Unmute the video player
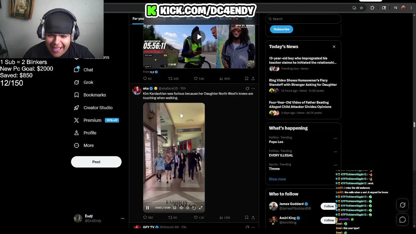This screenshot has height=234, width=416. point(181,208)
